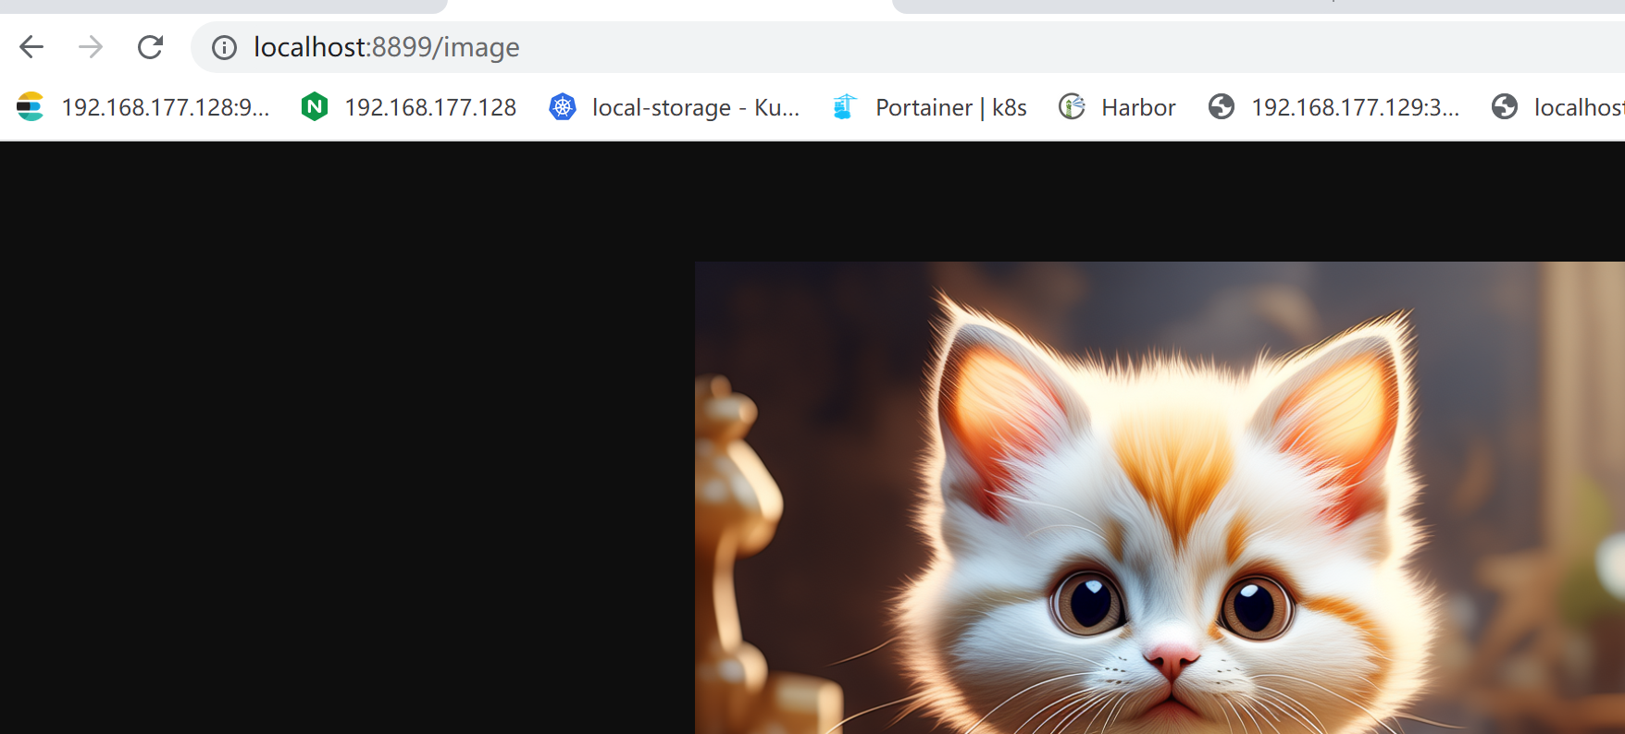This screenshot has width=1625, height=734.
Task: Click the Portainer crane favicon
Action: (845, 107)
